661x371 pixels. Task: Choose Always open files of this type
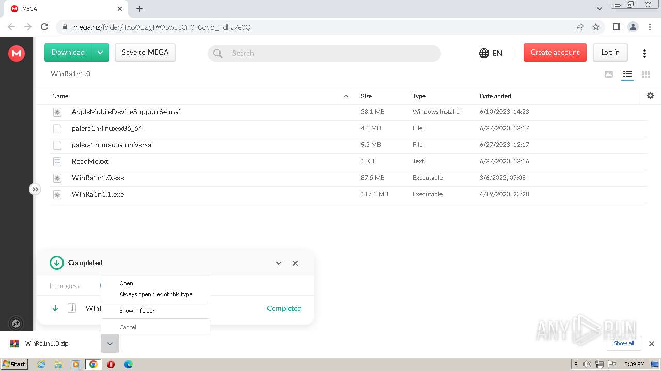pos(155,294)
